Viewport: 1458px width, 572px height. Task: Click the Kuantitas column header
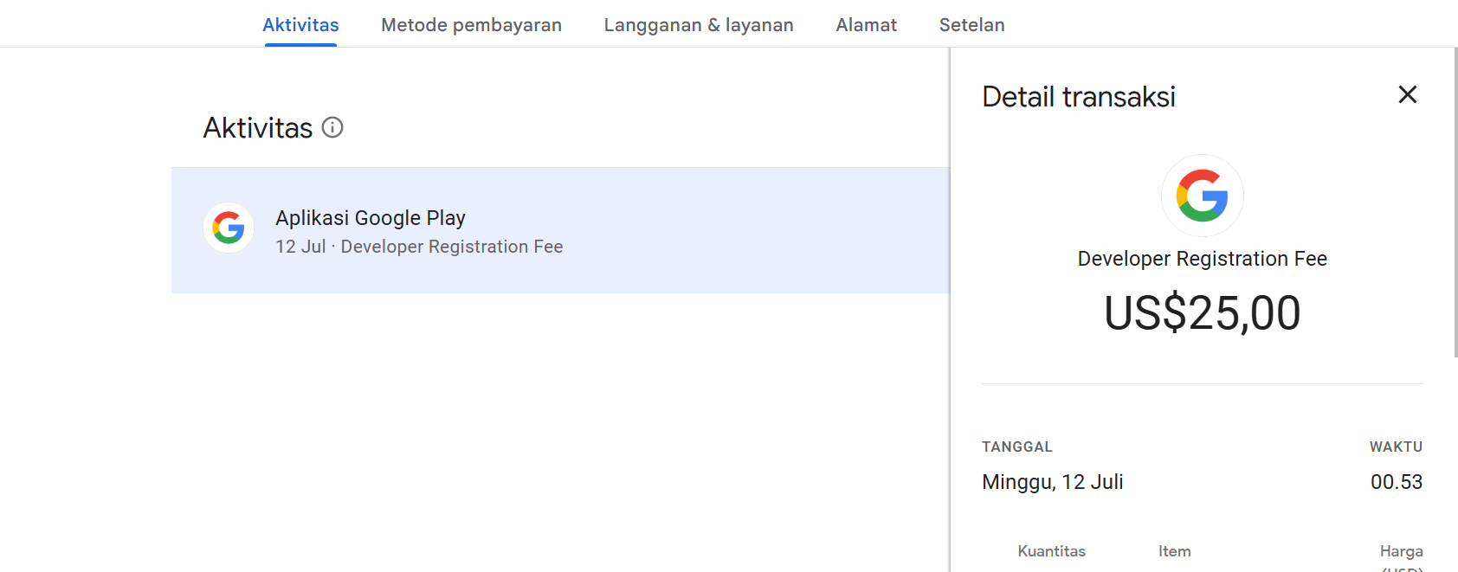tap(1051, 551)
